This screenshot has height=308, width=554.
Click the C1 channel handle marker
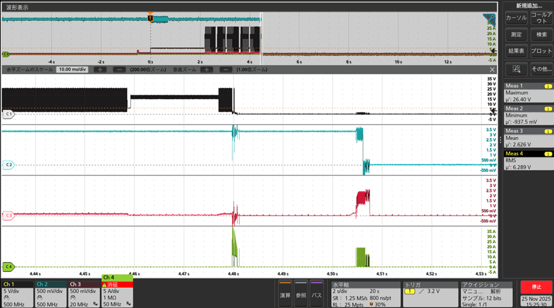(8, 114)
